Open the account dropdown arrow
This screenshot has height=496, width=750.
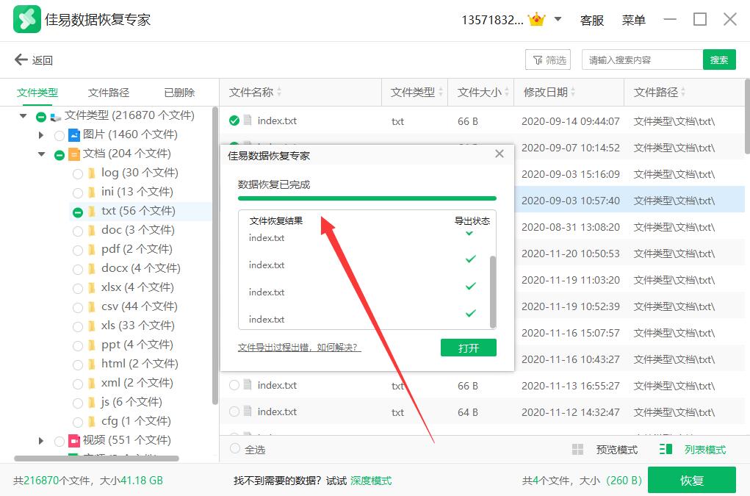558,20
